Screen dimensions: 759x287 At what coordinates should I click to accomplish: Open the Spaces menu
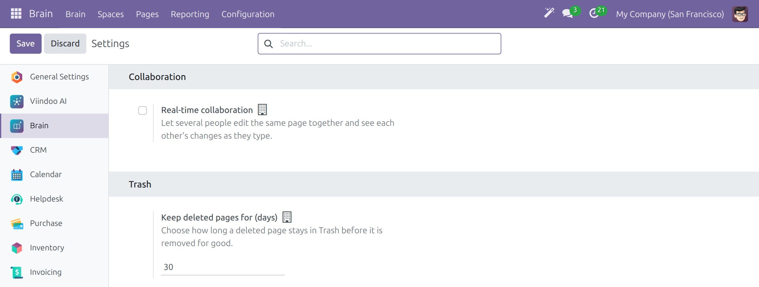(x=110, y=14)
